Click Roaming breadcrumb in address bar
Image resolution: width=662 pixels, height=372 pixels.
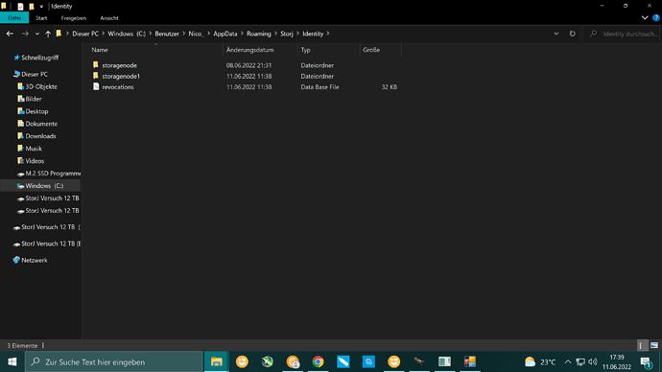tap(259, 34)
